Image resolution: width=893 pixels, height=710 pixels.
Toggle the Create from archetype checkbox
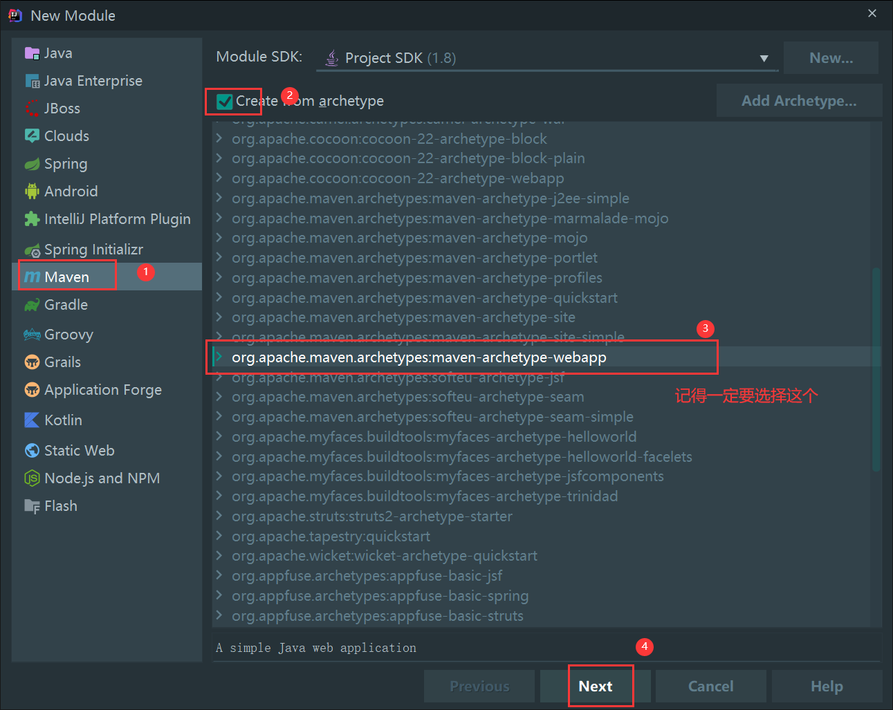[224, 102]
